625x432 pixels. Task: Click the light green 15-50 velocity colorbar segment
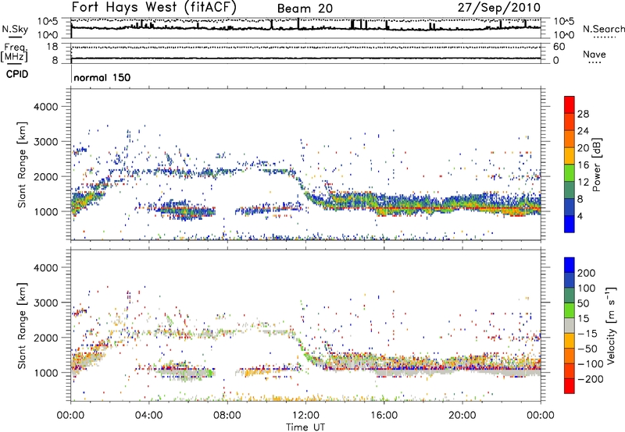(x=570, y=310)
